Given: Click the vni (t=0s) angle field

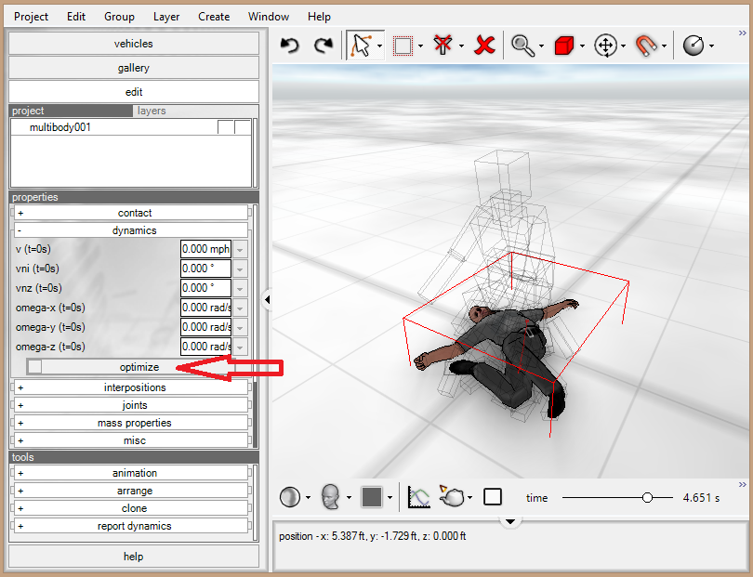Looking at the screenshot, I should (x=205, y=269).
